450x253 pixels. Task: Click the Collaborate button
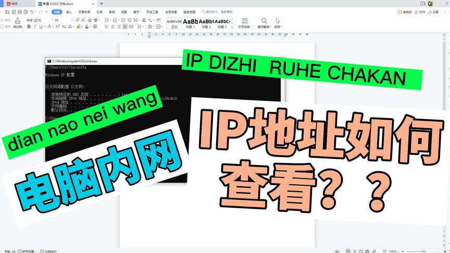pyautogui.click(x=420, y=12)
